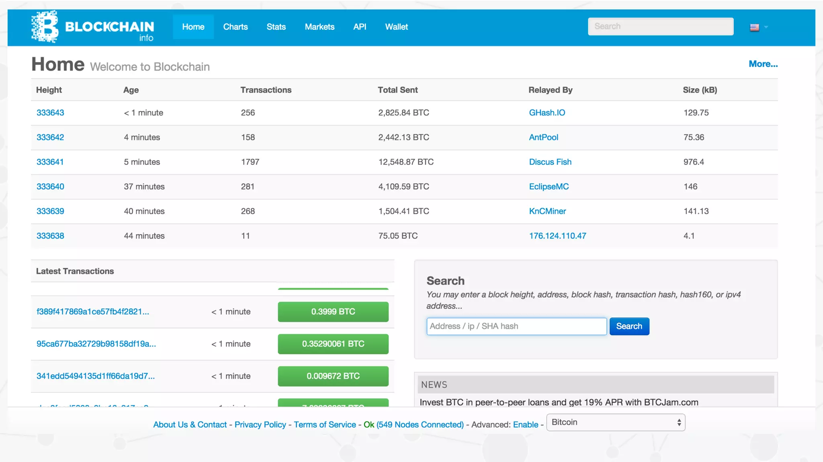Click the Blockchain info logo
Screen dimensions: 823x462
click(92, 27)
